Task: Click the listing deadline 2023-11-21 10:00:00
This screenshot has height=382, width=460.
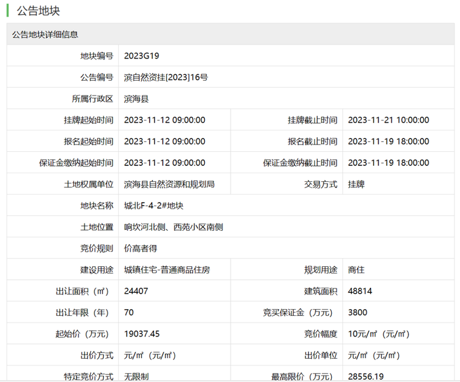Action: coord(388,120)
